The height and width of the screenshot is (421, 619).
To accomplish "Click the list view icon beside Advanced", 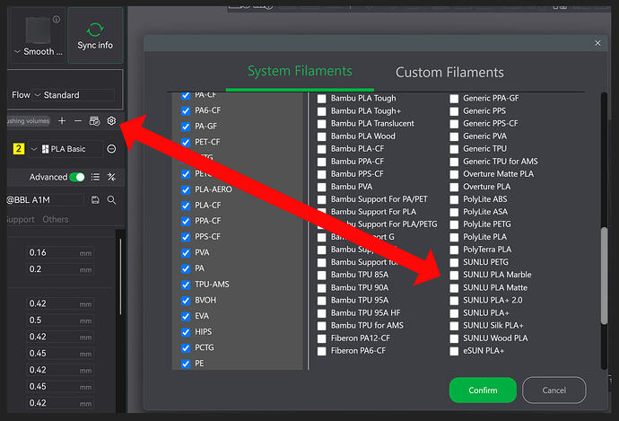I will 95,177.
